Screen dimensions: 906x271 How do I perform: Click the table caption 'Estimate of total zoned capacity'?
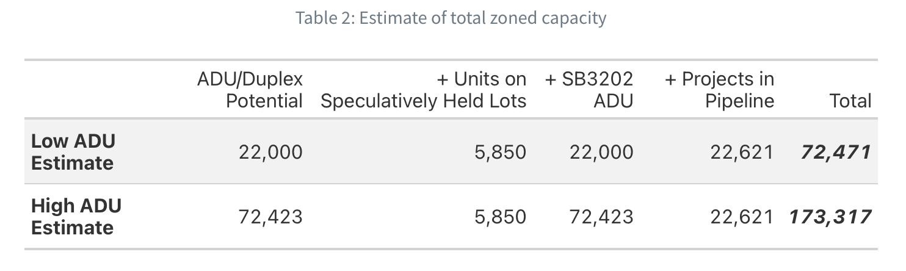coord(482,18)
